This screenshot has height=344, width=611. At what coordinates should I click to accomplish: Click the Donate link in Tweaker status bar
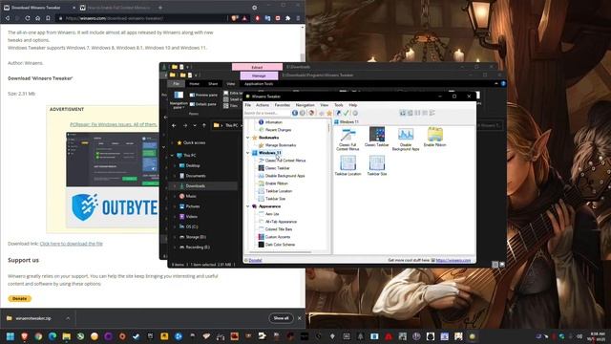point(255,260)
